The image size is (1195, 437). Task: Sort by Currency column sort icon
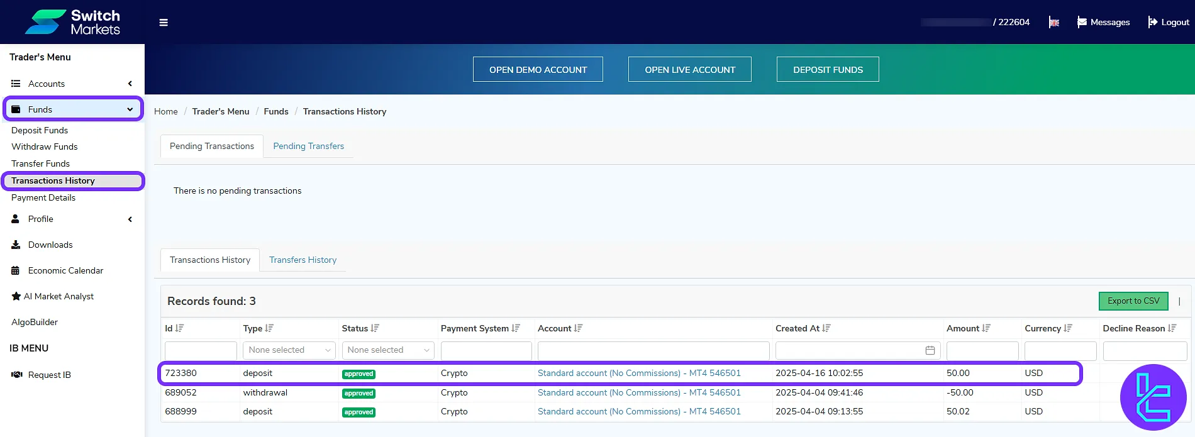pos(1068,328)
